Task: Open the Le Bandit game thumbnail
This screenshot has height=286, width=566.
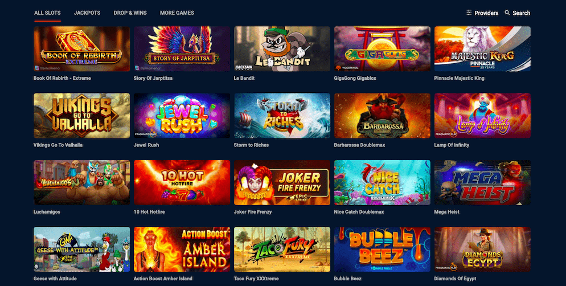Action: pyautogui.click(x=282, y=49)
